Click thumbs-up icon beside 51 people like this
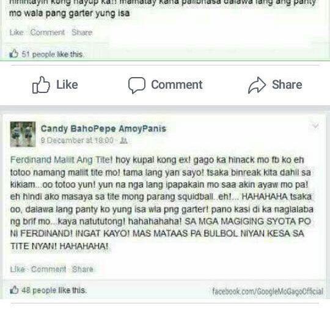Screen dimensions: 330x312 tap(14, 53)
